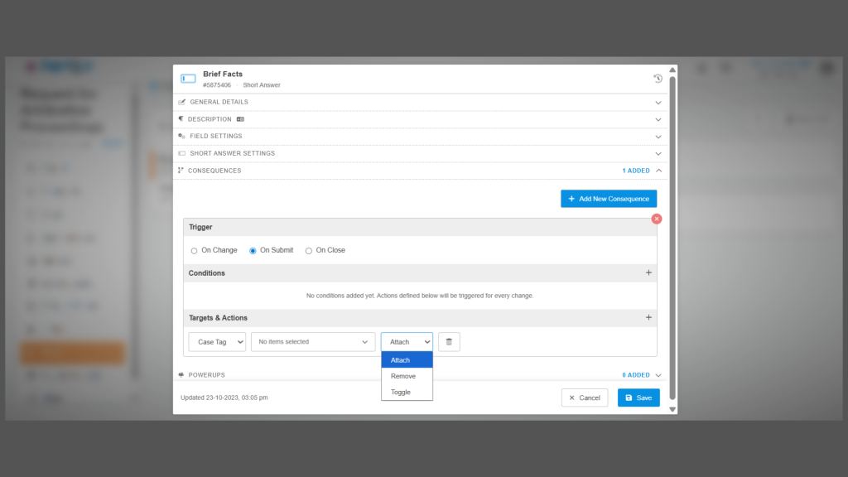Click Add New Consequence button

click(609, 199)
